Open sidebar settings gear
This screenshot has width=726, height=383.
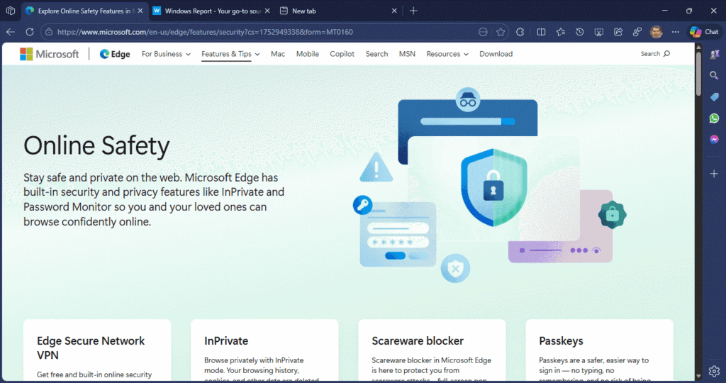point(714,372)
